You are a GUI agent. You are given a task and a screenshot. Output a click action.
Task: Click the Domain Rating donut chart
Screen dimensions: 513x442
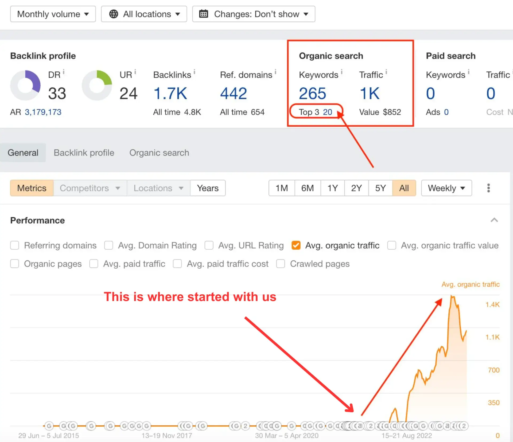[x=25, y=85]
